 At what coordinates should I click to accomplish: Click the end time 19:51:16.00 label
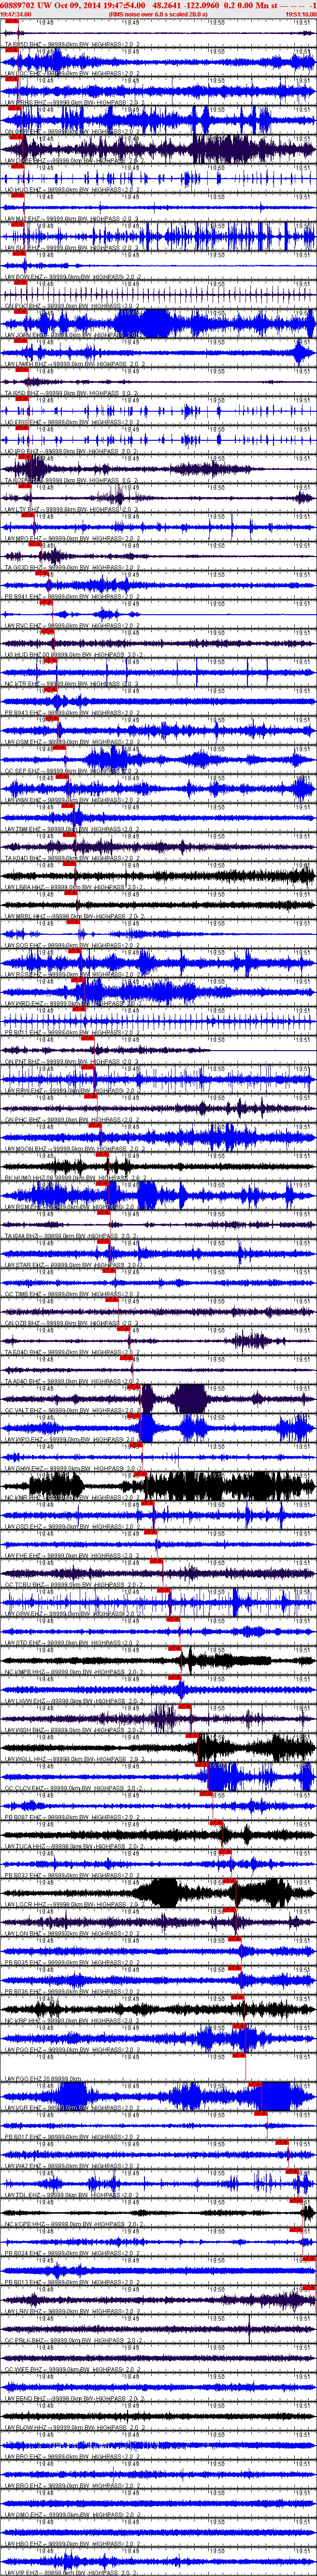point(300,14)
